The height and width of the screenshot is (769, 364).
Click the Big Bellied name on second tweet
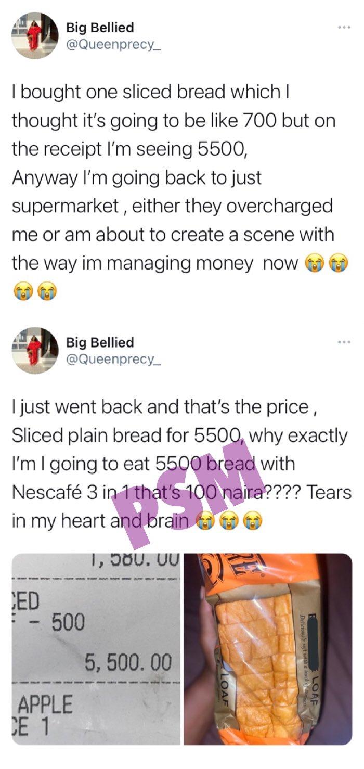[x=100, y=342]
